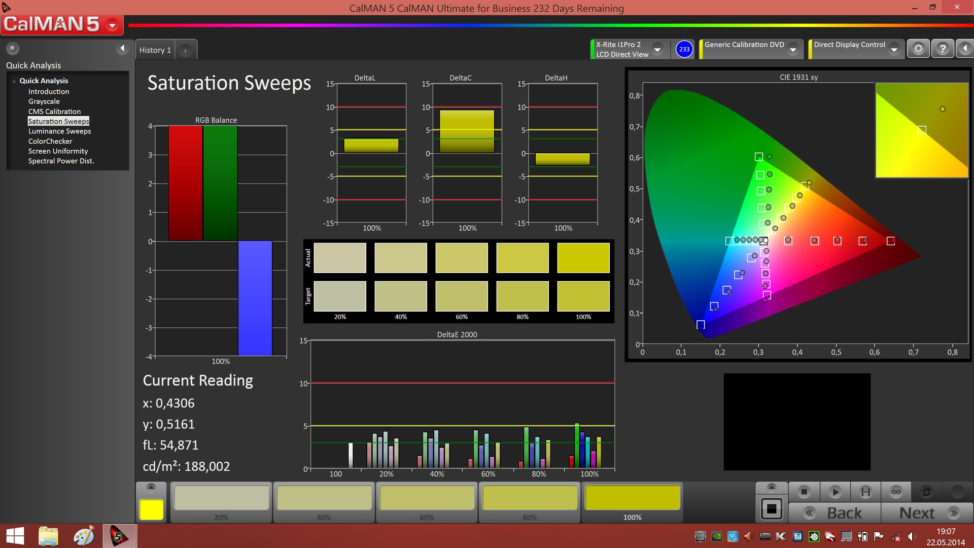The image size is (974, 548).
Task: Switch to the History 1 tab
Action: tap(155, 50)
